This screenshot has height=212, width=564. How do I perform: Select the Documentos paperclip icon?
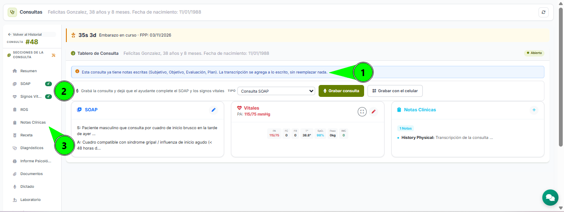click(15, 174)
